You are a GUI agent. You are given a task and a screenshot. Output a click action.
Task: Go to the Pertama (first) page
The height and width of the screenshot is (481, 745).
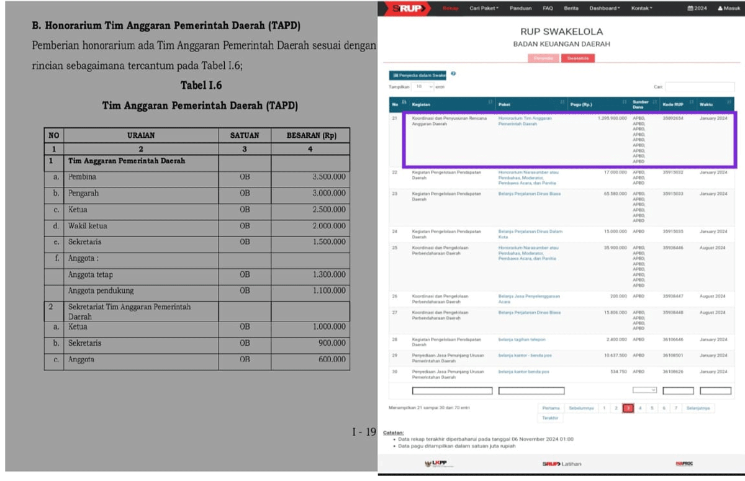551,408
